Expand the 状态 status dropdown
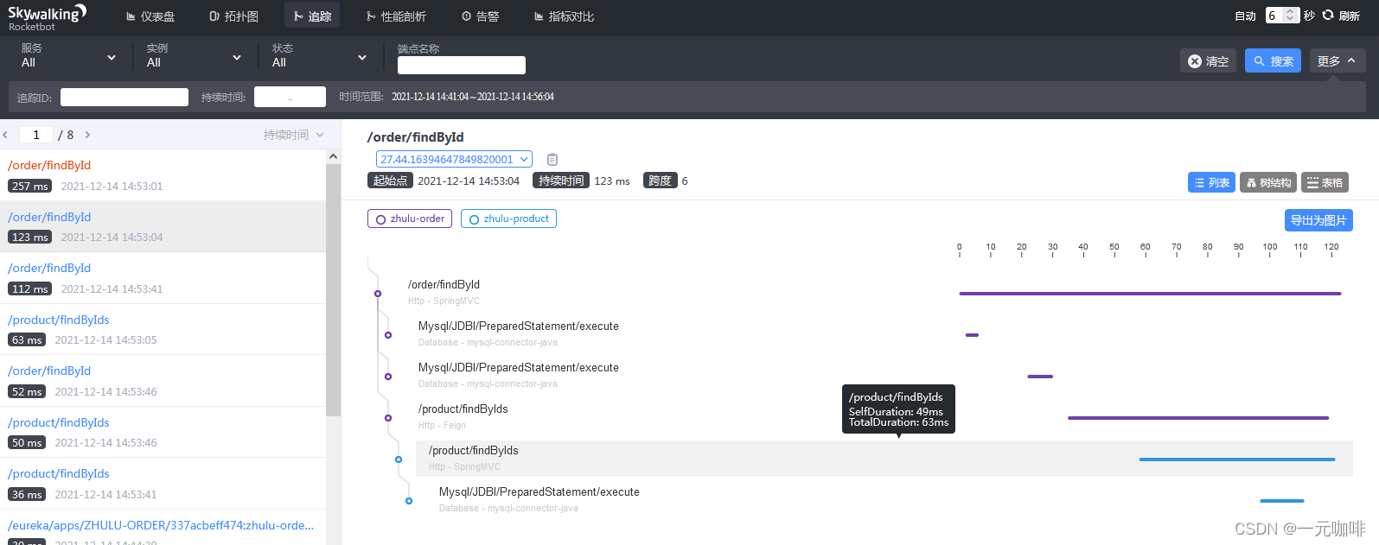Image resolution: width=1379 pixels, height=545 pixels. [319, 56]
